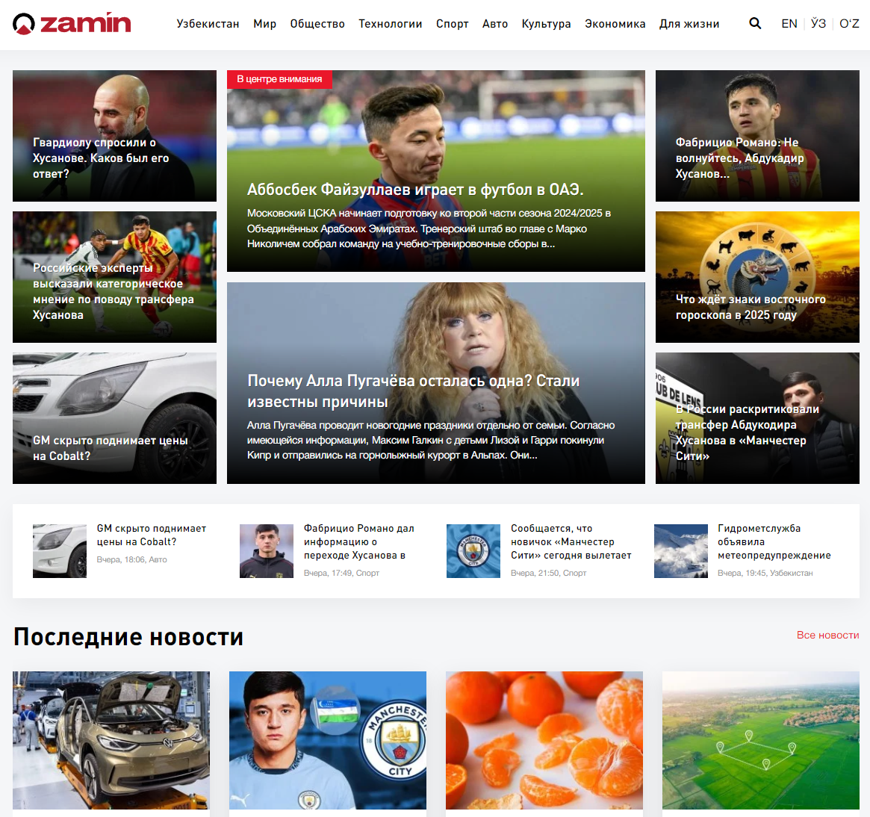The width and height of the screenshot is (870, 817).
Task: Go to the Мир section
Action: (264, 24)
